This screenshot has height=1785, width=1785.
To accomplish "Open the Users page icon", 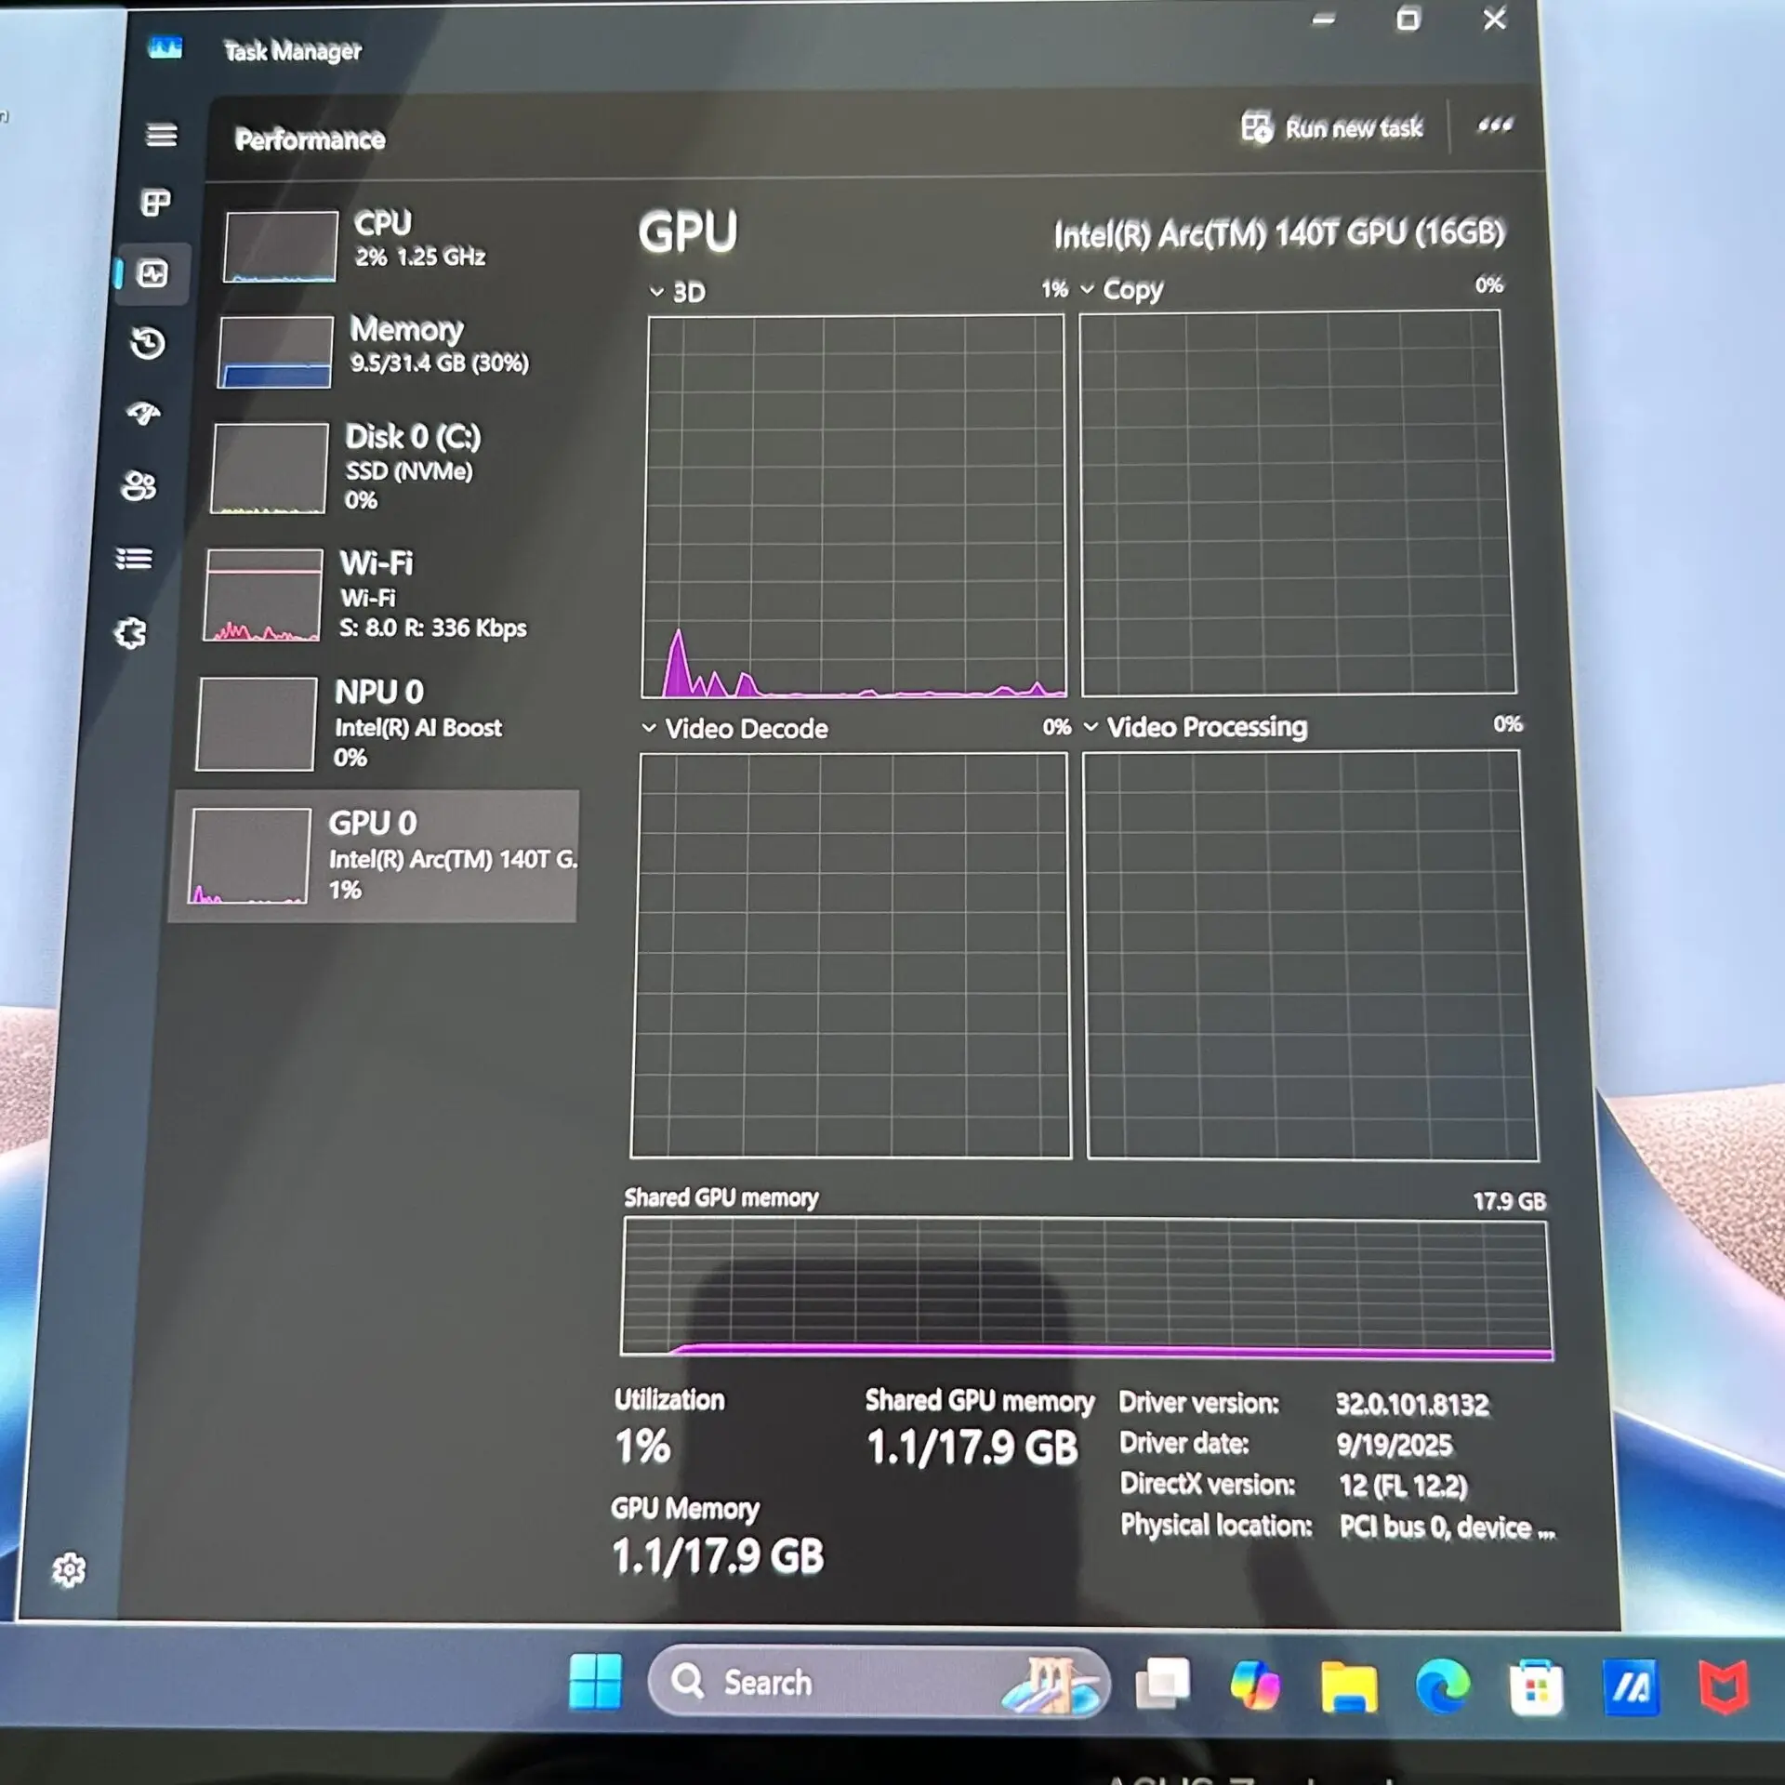I will point(139,486).
